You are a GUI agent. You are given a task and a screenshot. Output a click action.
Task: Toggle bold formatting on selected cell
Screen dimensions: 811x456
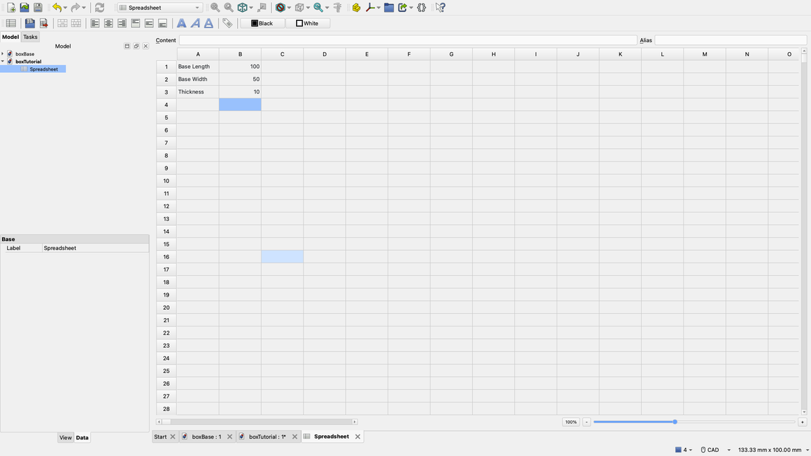[181, 22]
